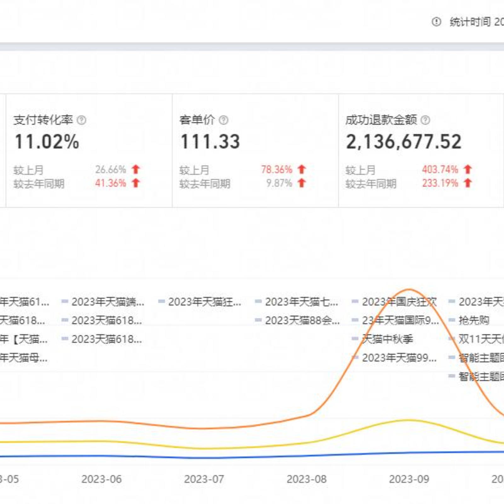Screen dimensions: 504x504
Task: Click the 2023年天猫99... event label
Action: point(399,358)
